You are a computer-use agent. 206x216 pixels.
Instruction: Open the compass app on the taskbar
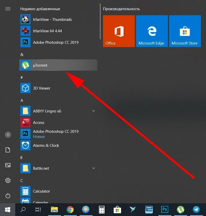click(x=86, y=210)
